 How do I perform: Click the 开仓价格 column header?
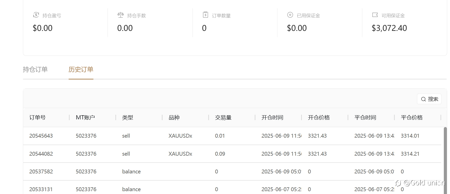click(x=319, y=118)
